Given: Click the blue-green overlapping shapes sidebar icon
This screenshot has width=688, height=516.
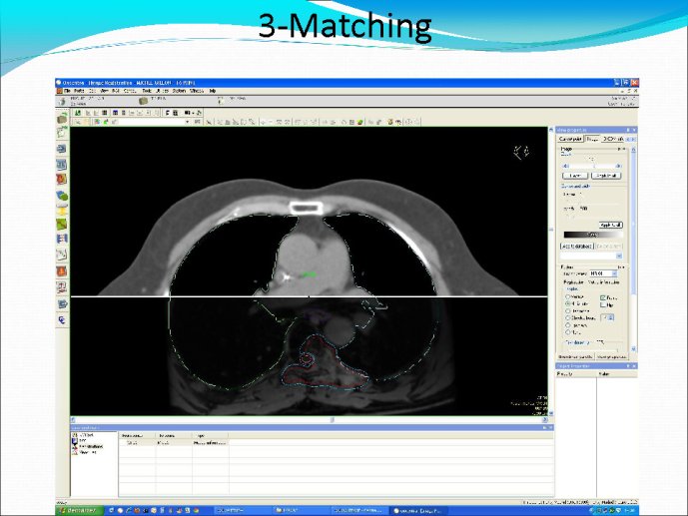Looking at the screenshot, I should click(x=62, y=196).
